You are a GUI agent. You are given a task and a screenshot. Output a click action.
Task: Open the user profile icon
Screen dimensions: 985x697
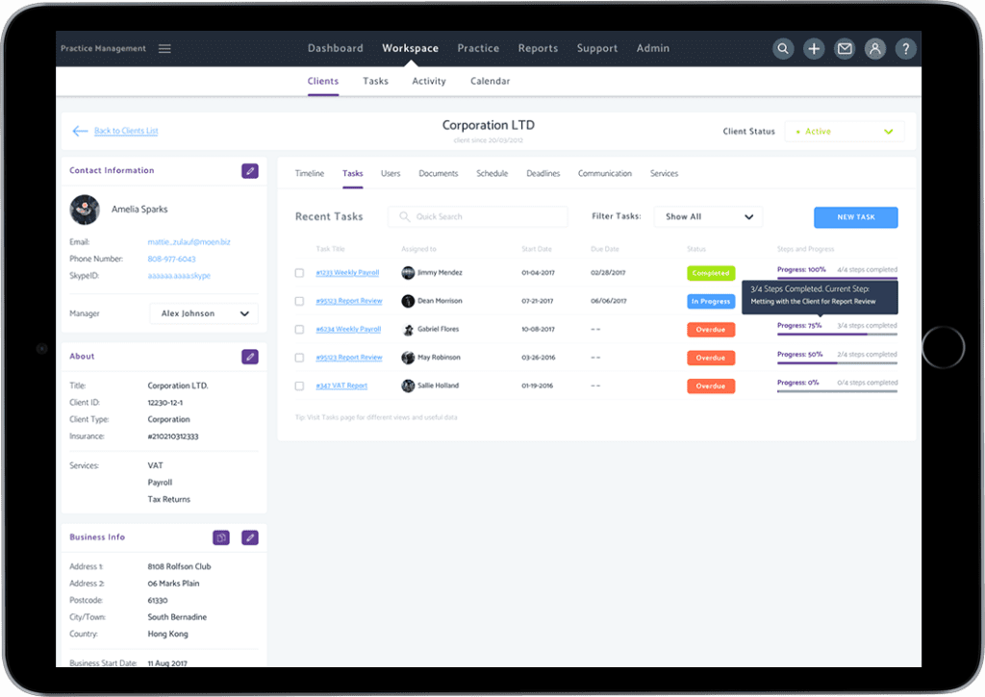pos(875,48)
